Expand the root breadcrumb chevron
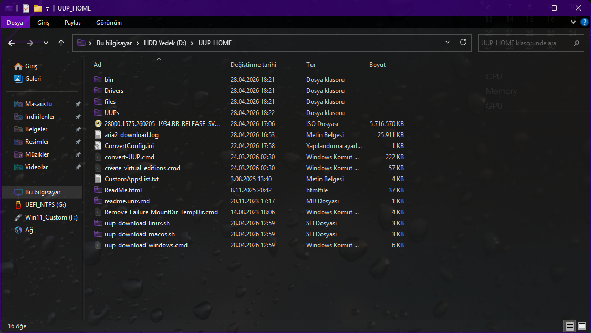The image size is (591, 333). [90, 43]
